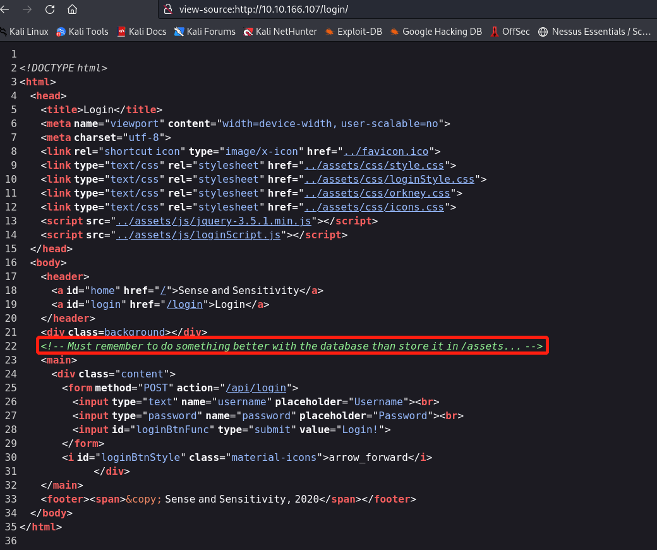Open the OffSec bookmark
The width and height of the screenshot is (657, 550).
[x=510, y=32]
